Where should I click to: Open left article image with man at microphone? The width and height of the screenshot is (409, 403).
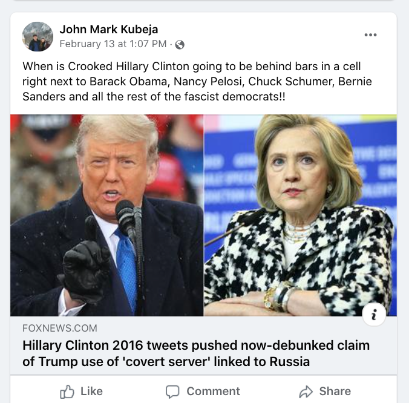(106, 215)
